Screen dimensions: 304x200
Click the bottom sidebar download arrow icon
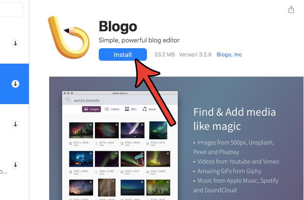15,165
